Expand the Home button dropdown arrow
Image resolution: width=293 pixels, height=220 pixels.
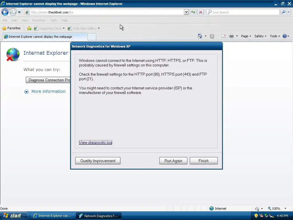coord(205,36)
